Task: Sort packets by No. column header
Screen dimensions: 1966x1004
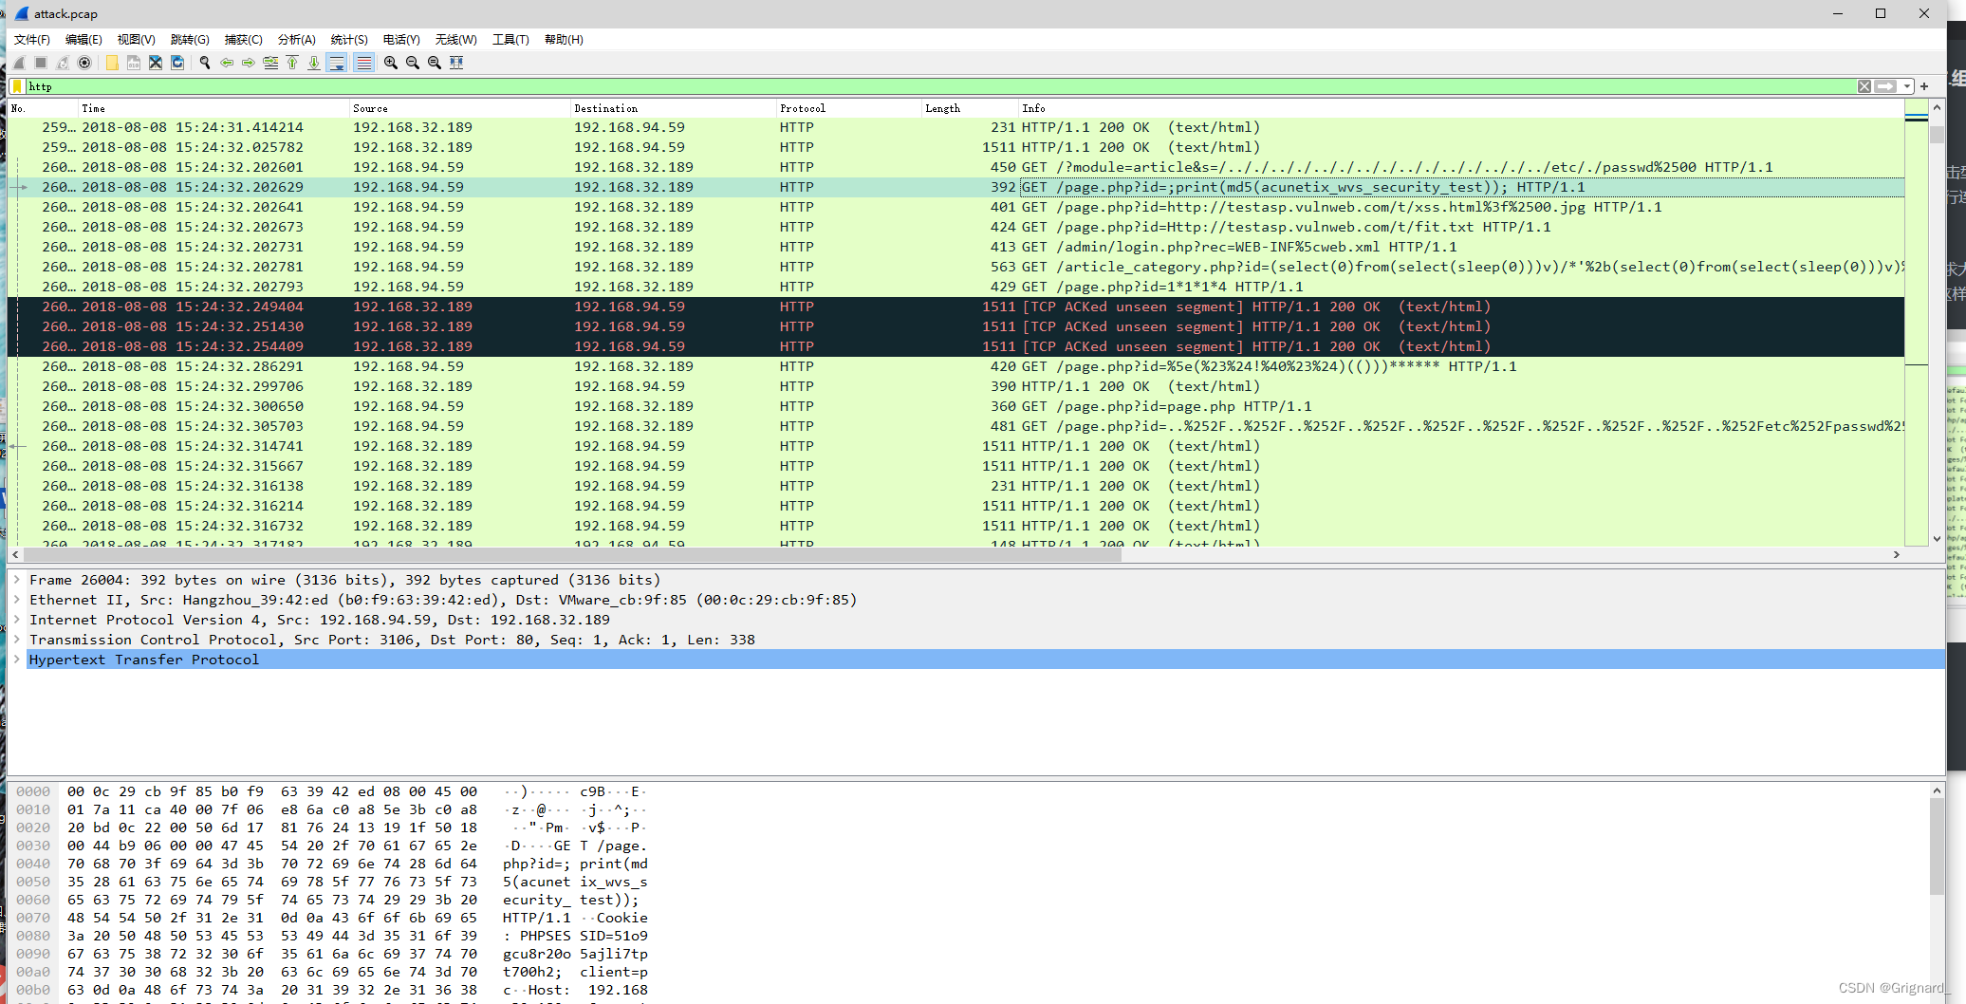Action: coord(43,108)
